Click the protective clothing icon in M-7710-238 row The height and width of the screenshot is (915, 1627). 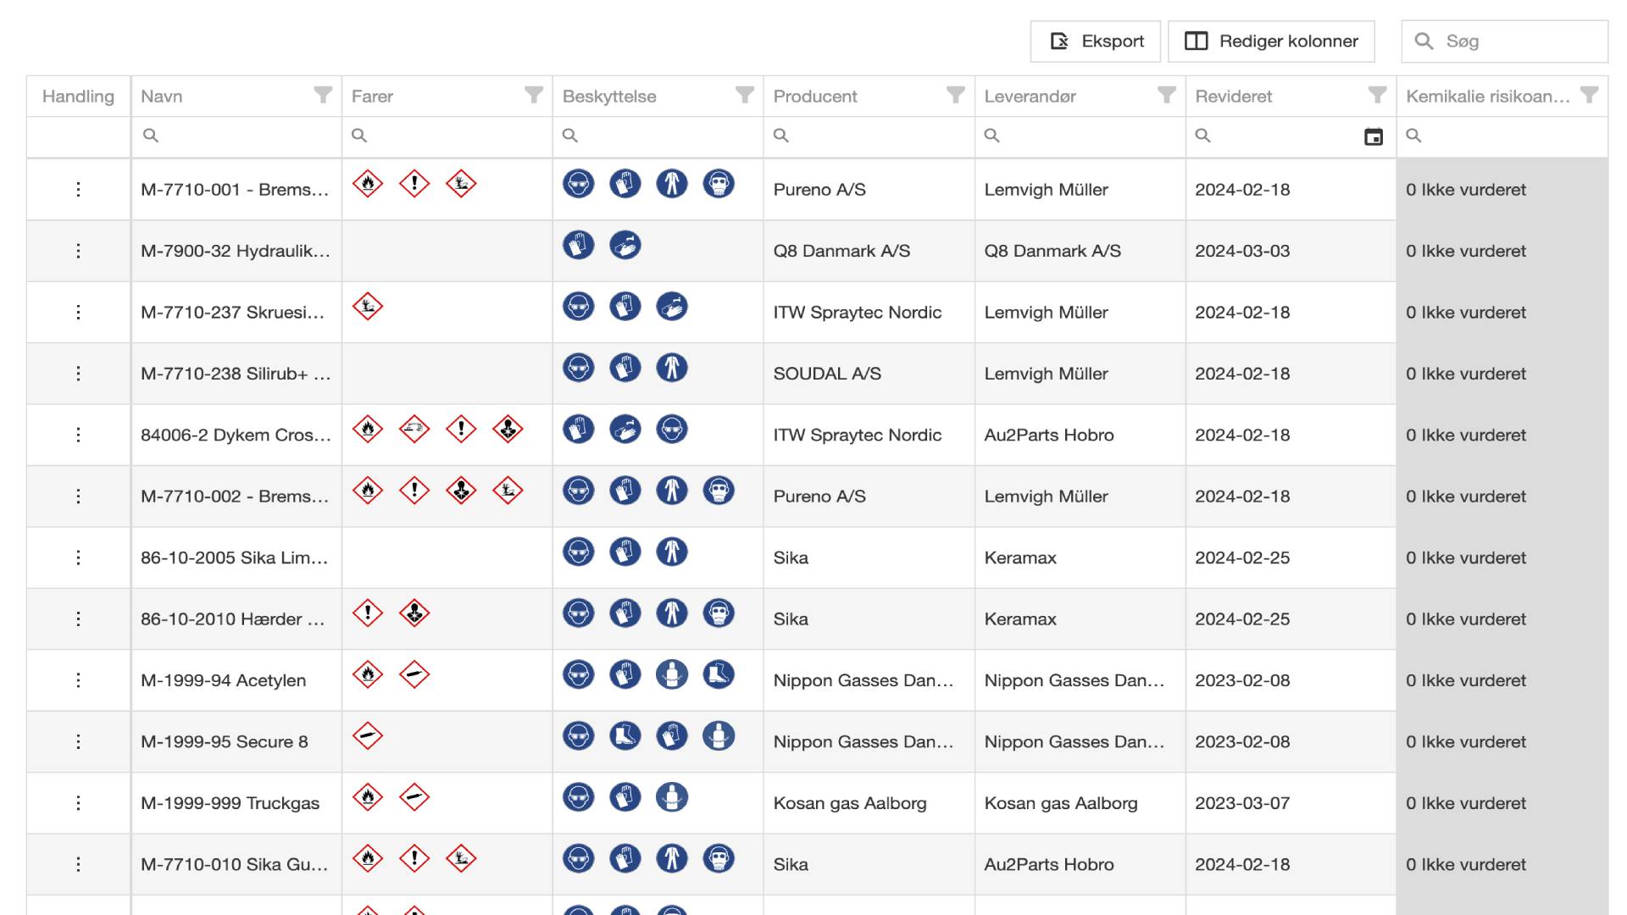(x=672, y=368)
